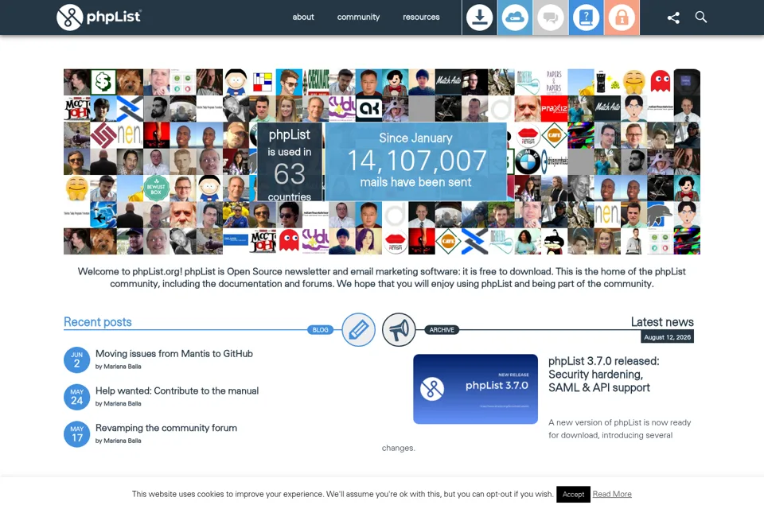Viewport: 764px width, 509px height.
Task: Accept the cookie notice
Action: [x=573, y=494]
